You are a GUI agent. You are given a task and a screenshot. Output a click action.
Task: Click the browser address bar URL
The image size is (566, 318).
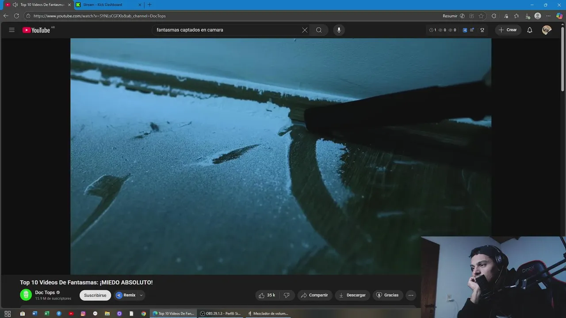point(99,16)
